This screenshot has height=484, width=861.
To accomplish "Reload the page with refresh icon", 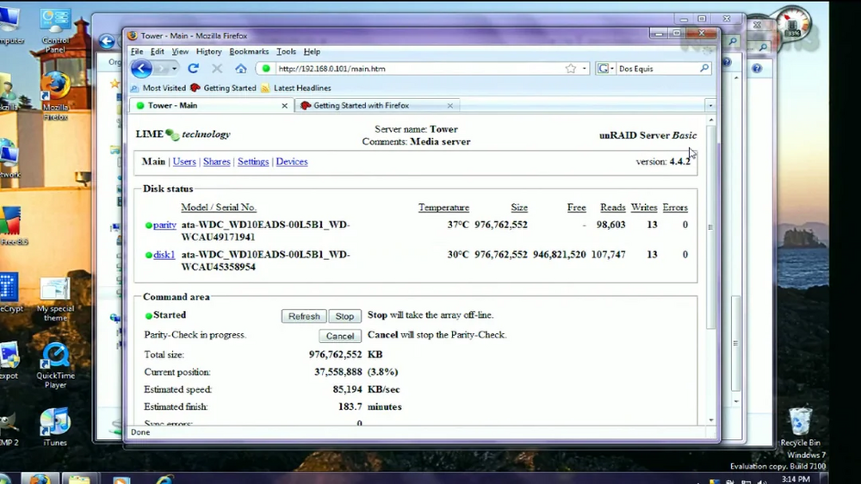I will coord(193,69).
